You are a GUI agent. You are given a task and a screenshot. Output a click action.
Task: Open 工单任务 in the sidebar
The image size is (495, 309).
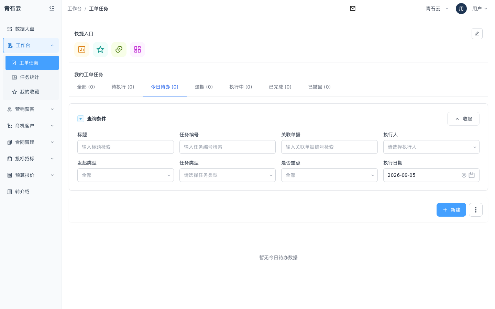(32, 63)
